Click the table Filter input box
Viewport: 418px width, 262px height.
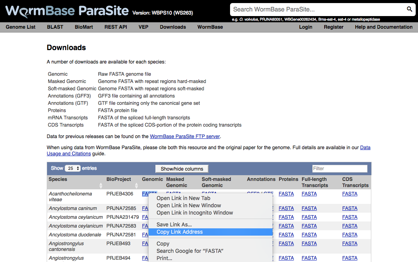pos(340,168)
